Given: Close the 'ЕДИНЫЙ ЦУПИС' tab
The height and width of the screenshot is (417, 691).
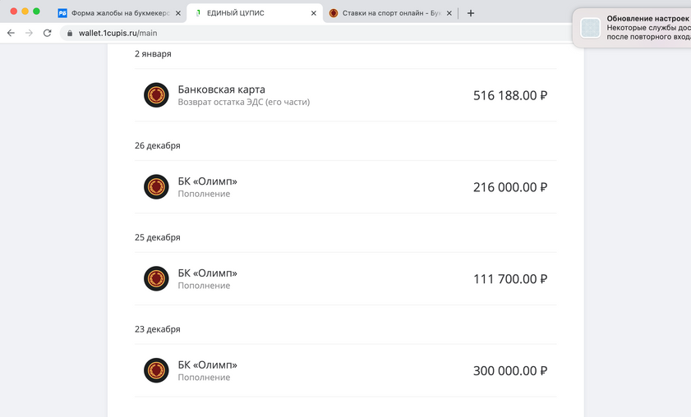Looking at the screenshot, I should 314,13.
